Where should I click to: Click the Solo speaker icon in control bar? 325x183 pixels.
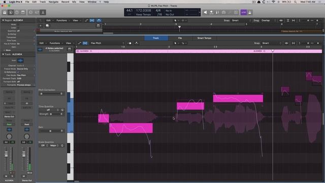pyautogui.click(x=205, y=12)
